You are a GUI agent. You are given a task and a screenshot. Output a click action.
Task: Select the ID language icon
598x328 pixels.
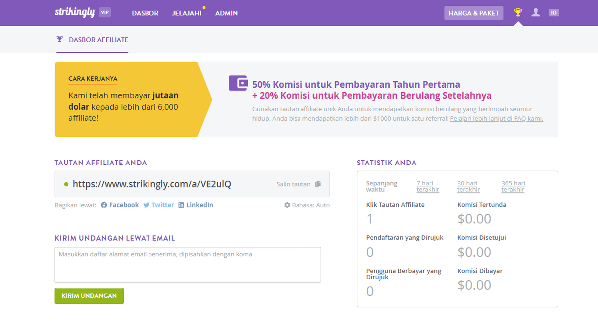554,12
